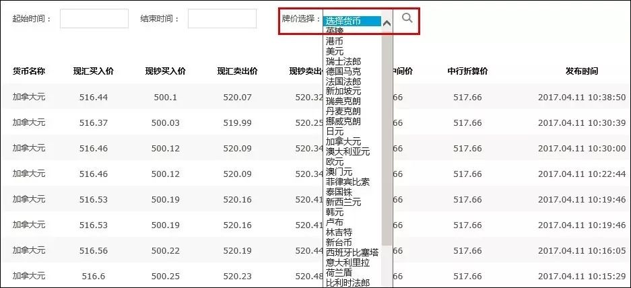The height and width of the screenshot is (288, 631).
Task: Choose 新西兰元 from currency list
Action: coord(343,202)
